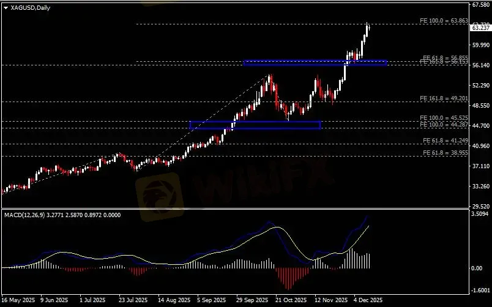Click the 67.580 price on the scale

coord(479,5)
